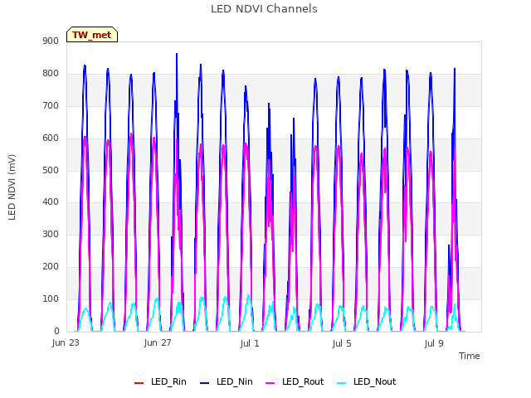Toggle the LED_Rout legend entry
531x398 pixels.
click(x=295, y=381)
